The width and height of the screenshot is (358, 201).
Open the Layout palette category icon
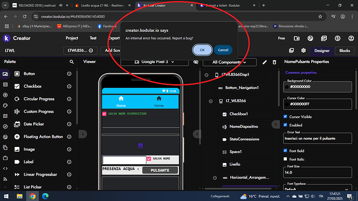(5, 85)
